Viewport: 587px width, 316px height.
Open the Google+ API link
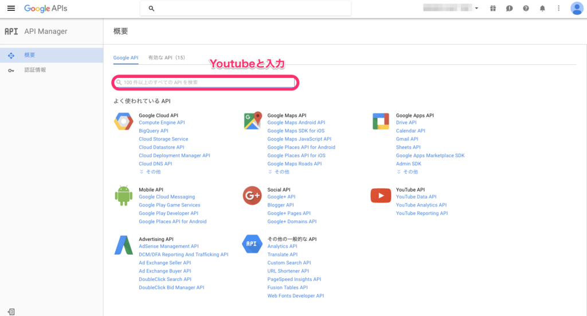(x=281, y=197)
